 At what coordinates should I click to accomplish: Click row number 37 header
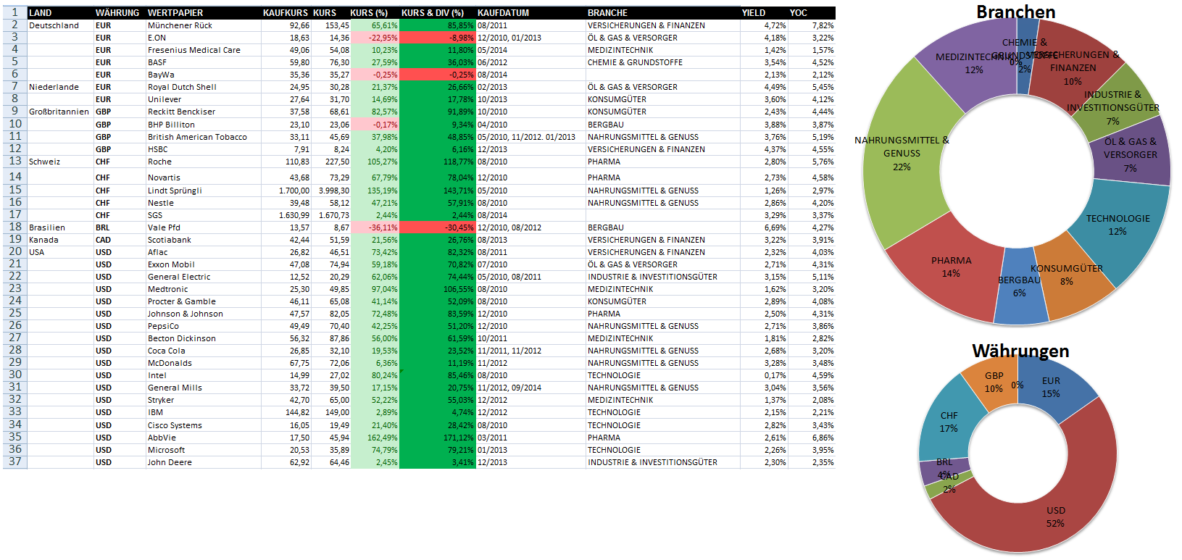tap(15, 461)
